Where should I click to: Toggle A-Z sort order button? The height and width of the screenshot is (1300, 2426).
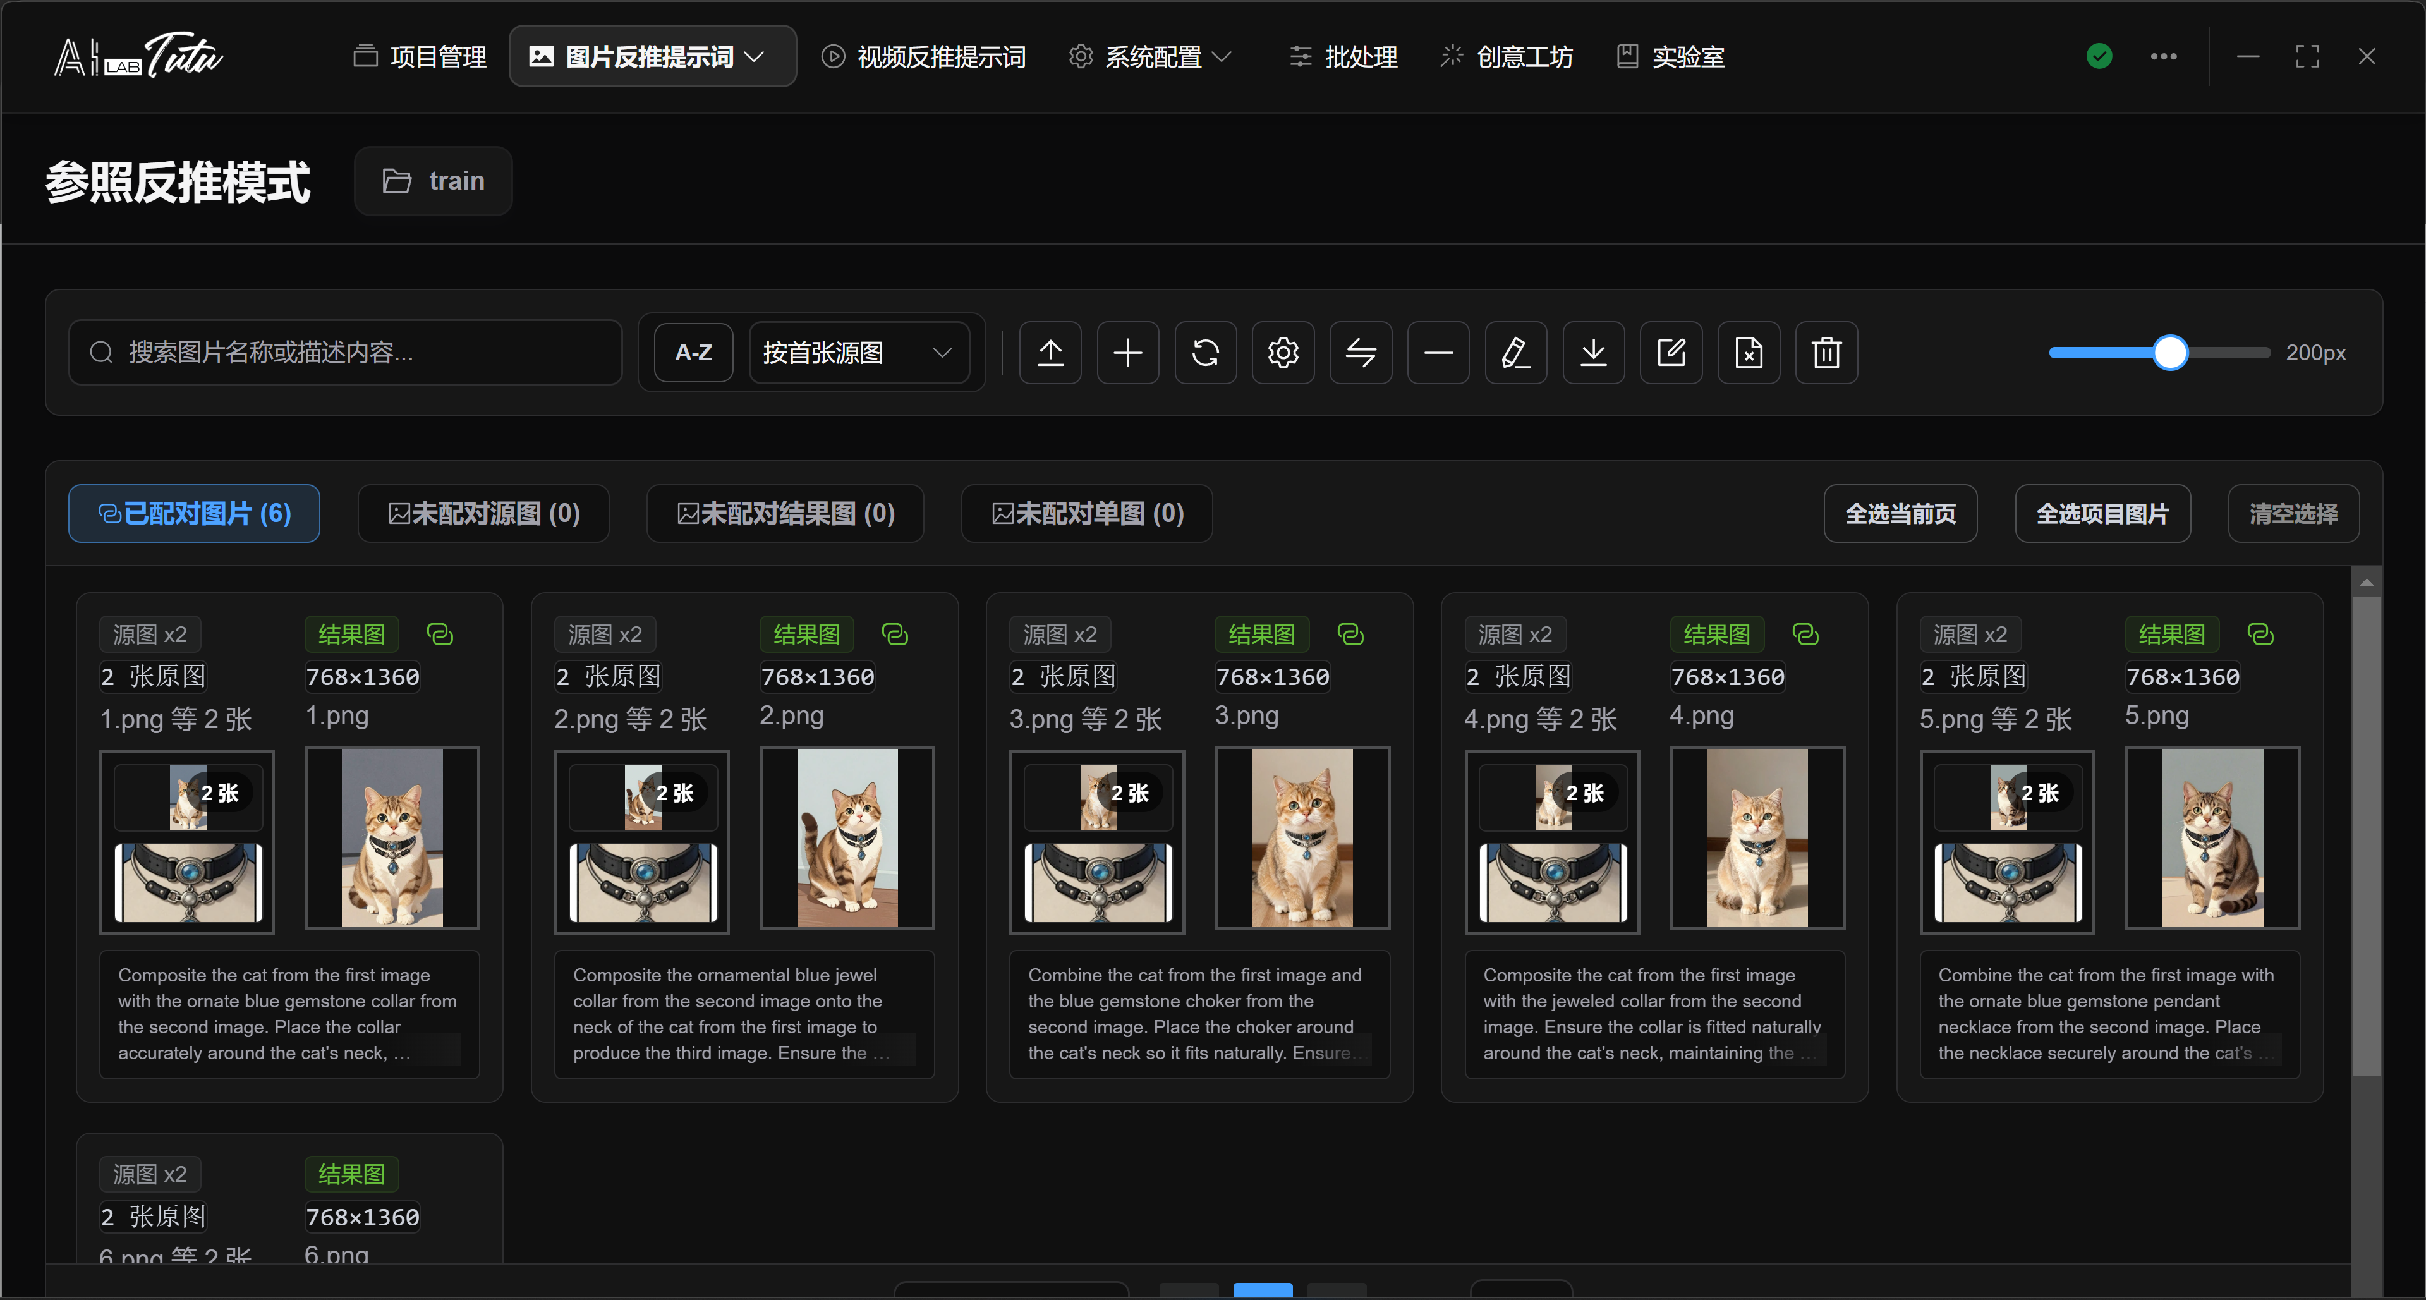[693, 353]
